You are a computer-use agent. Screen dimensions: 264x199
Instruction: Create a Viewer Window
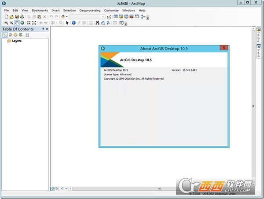pyautogui.click(x=121, y=23)
